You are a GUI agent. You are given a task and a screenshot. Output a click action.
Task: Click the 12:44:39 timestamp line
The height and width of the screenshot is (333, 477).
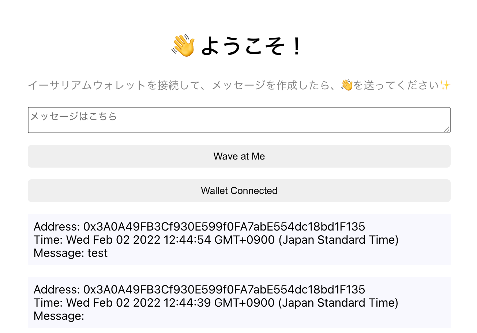216,303
